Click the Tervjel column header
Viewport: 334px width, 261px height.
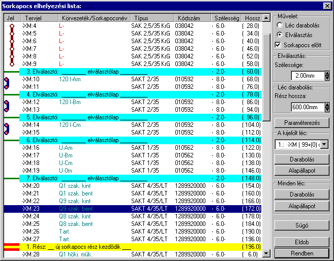pyautogui.click(x=40, y=18)
